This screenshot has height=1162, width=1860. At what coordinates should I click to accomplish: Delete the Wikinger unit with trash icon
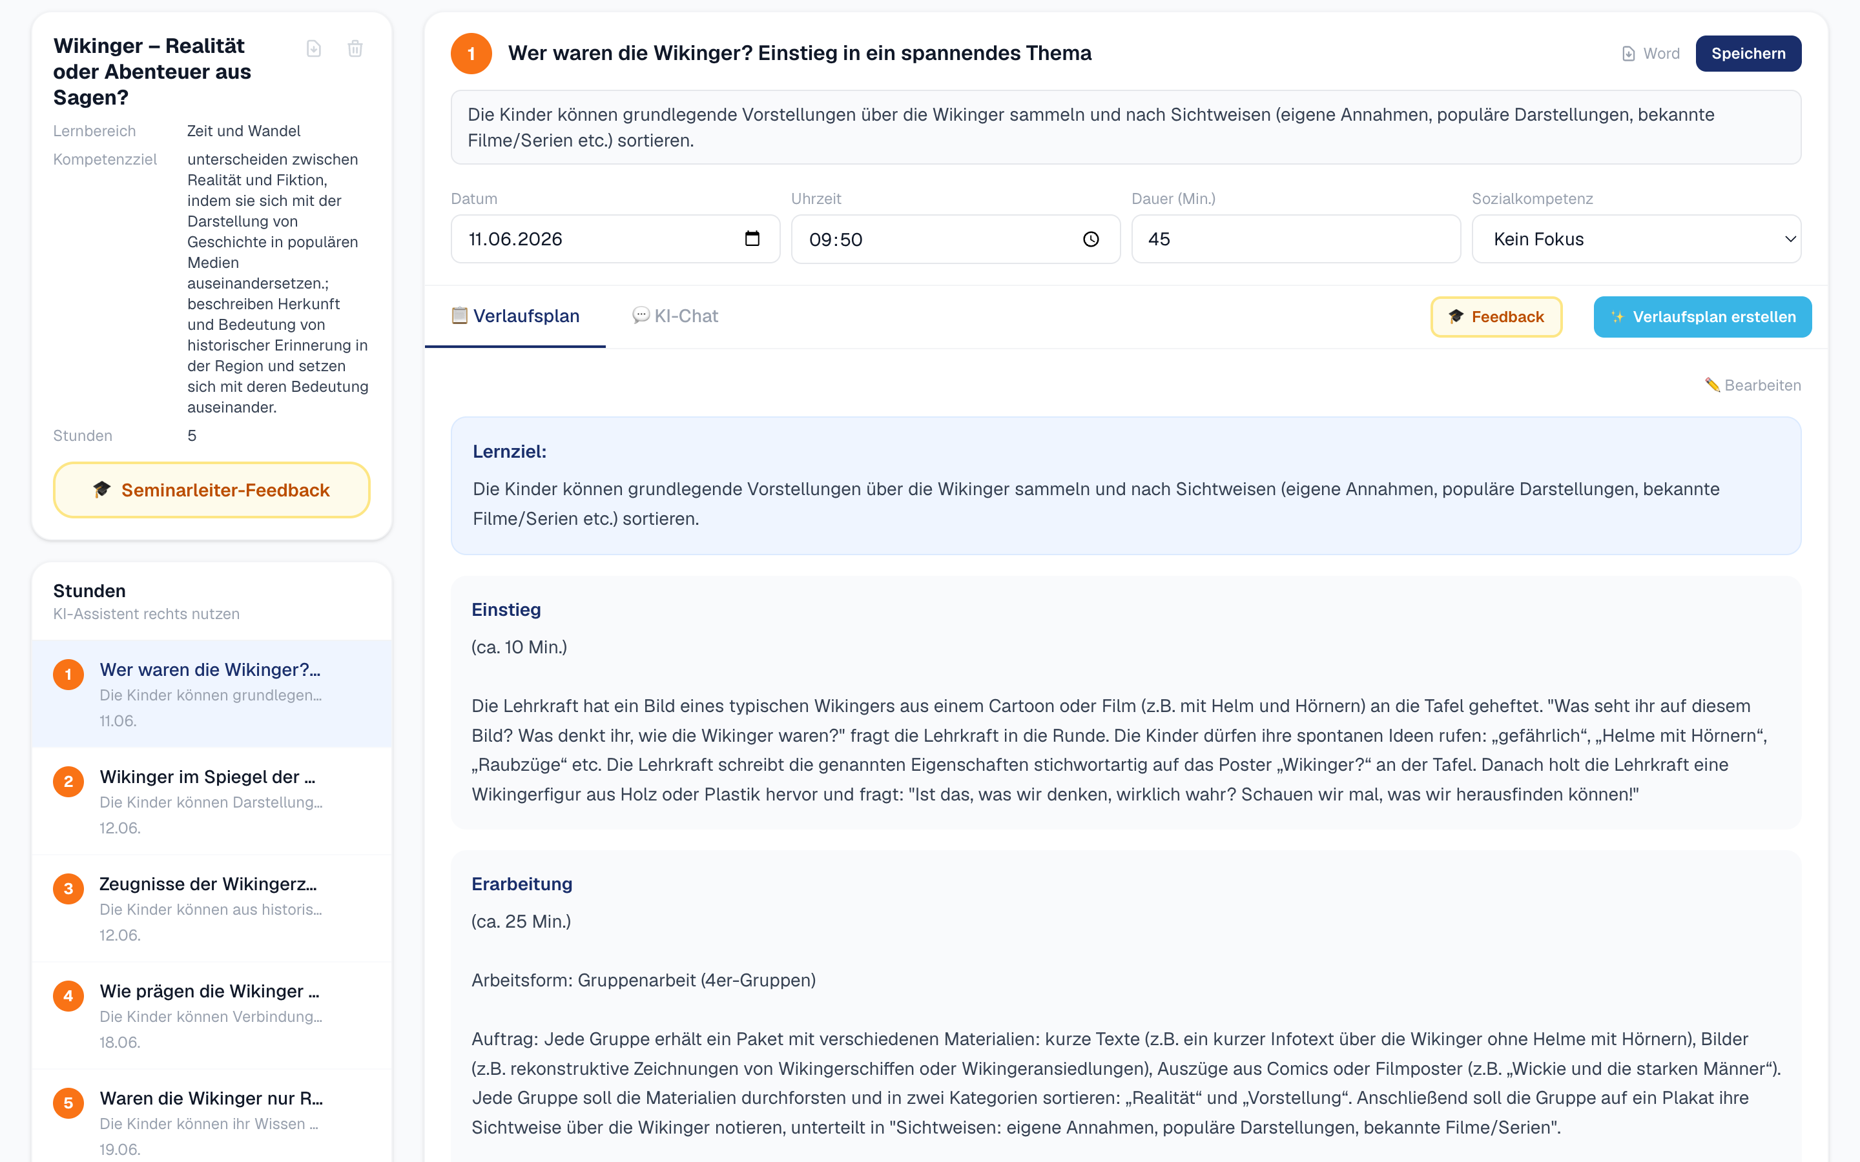tap(355, 49)
